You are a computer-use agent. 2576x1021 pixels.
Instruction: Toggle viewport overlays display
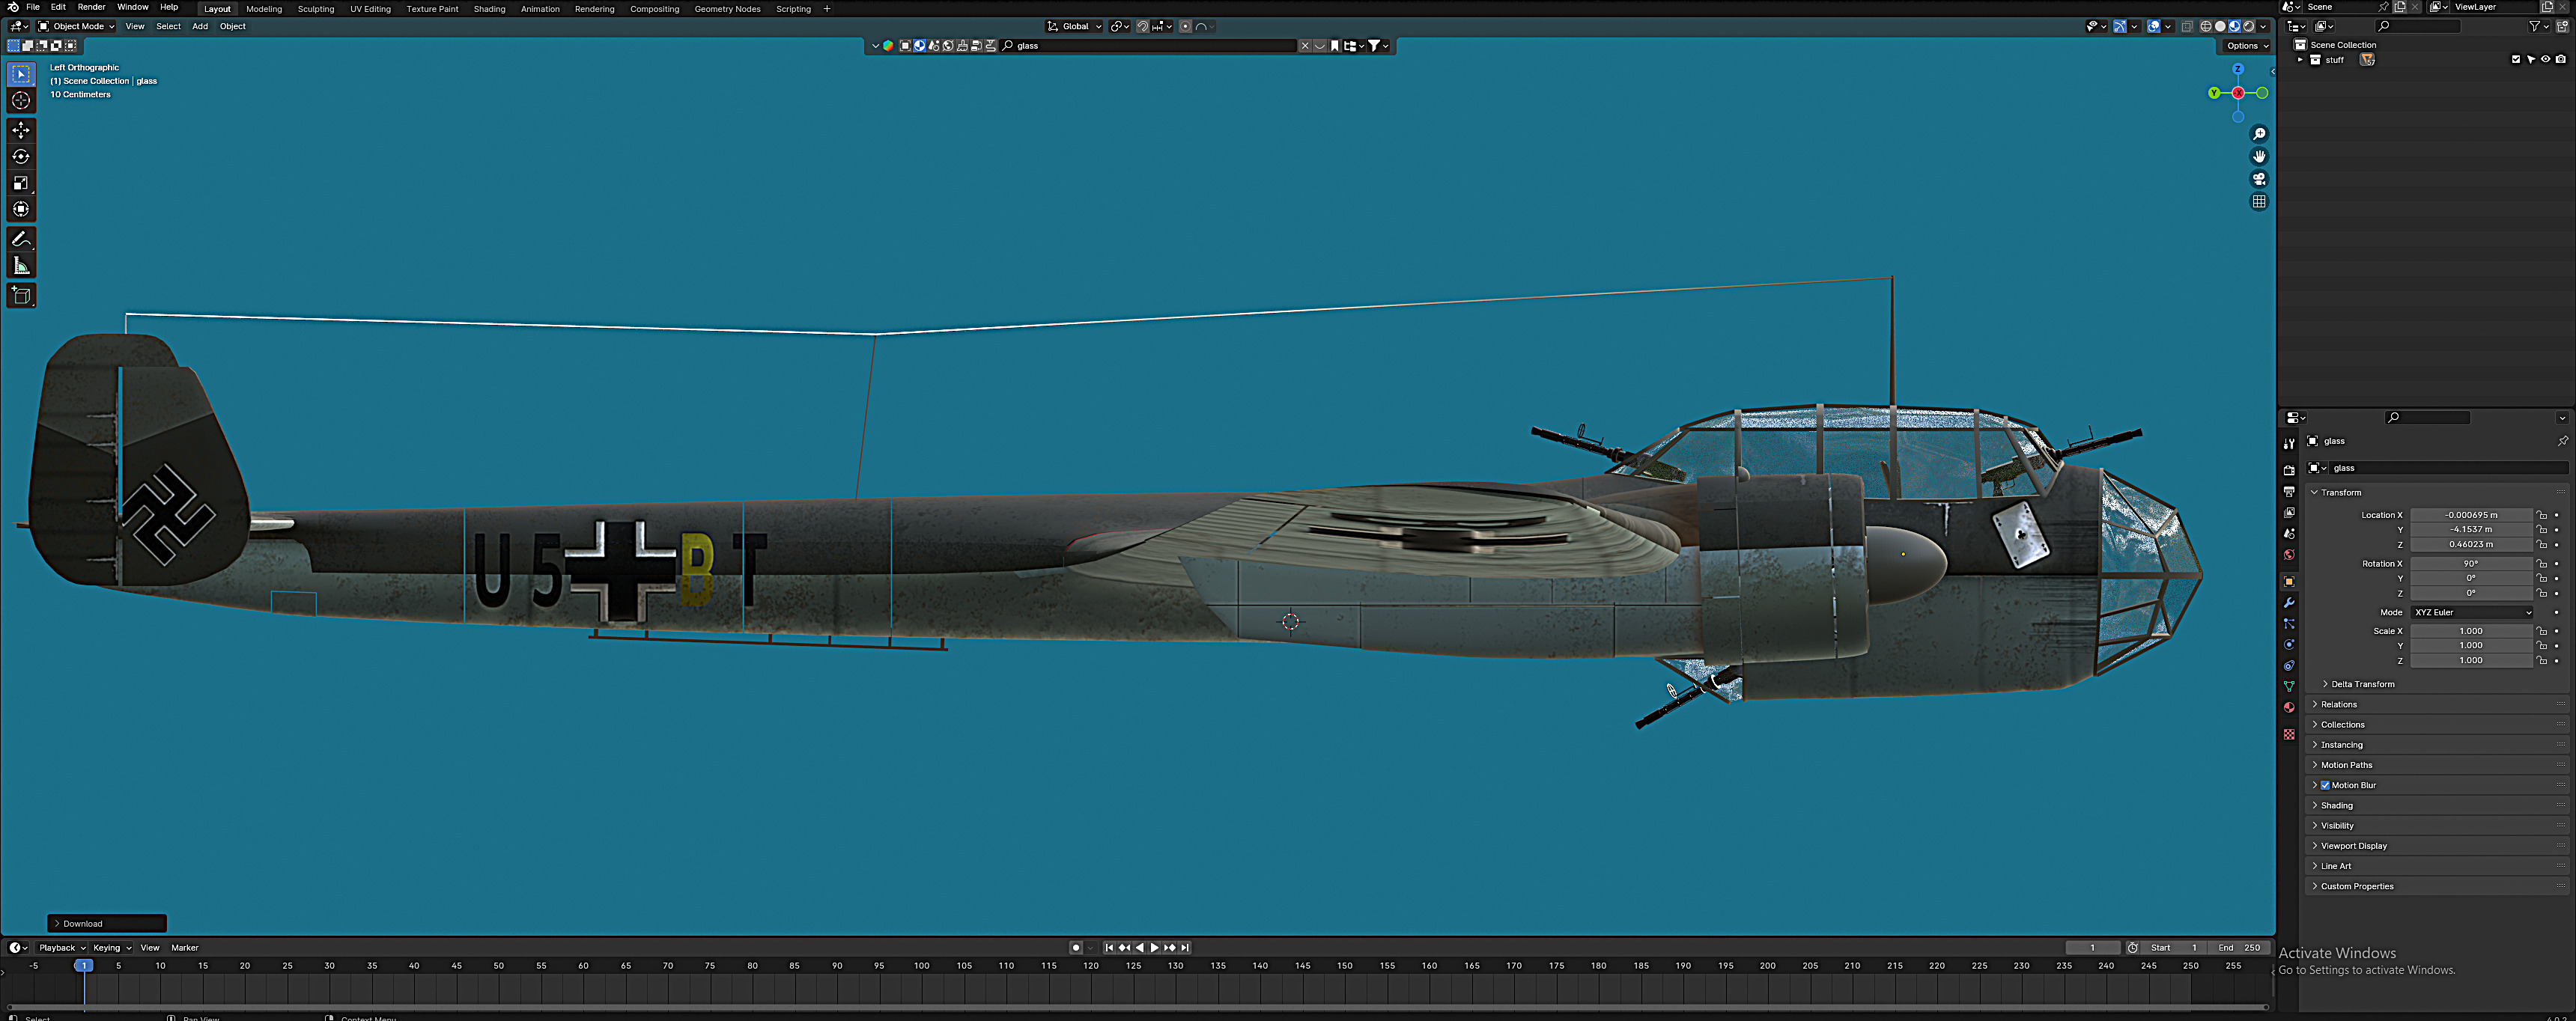pos(2153,27)
